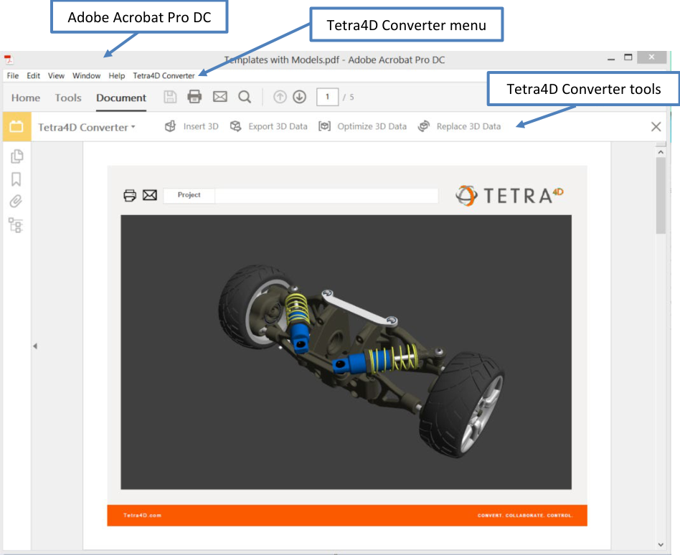Click the Export 3D Data icon
This screenshot has height=555, width=680.
coord(235,126)
